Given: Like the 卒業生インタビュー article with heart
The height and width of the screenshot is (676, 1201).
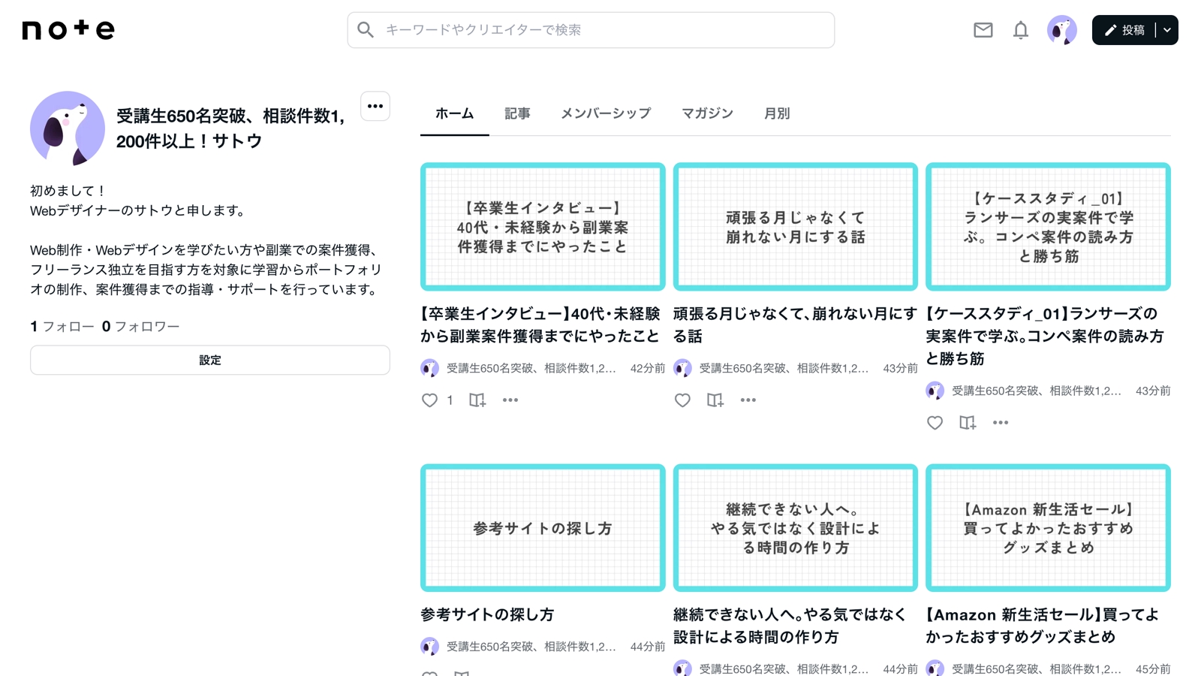Looking at the screenshot, I should tap(429, 400).
